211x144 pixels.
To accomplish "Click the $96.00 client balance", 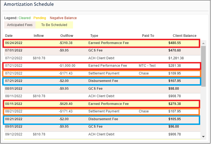I will pyautogui.click(x=174, y=127).
